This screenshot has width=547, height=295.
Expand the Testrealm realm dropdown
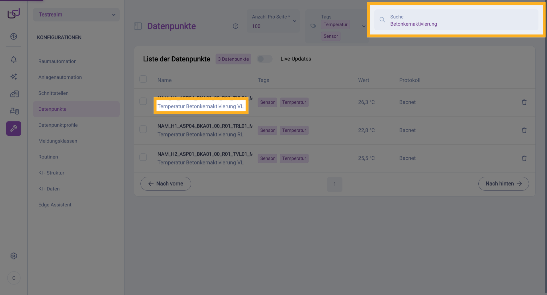coord(76,15)
